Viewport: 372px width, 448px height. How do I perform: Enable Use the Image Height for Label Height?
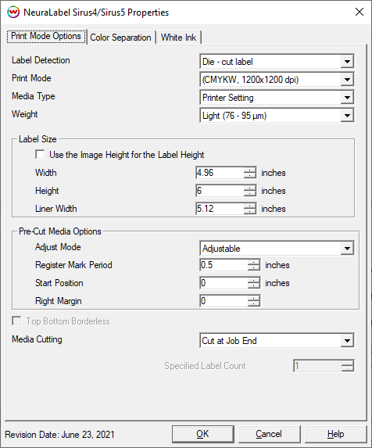40,155
